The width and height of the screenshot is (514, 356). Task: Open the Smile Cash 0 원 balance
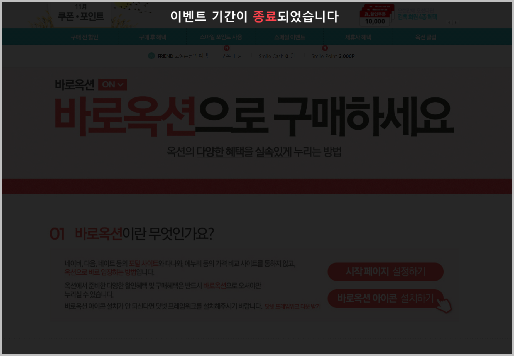pyautogui.click(x=276, y=56)
